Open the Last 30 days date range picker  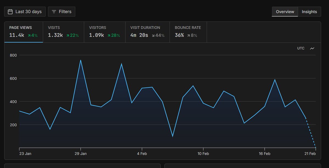(x=25, y=12)
